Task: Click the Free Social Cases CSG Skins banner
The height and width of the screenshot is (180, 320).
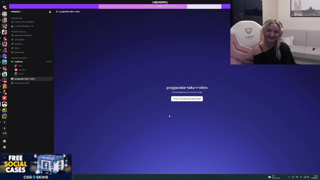Action: (x=36, y=167)
